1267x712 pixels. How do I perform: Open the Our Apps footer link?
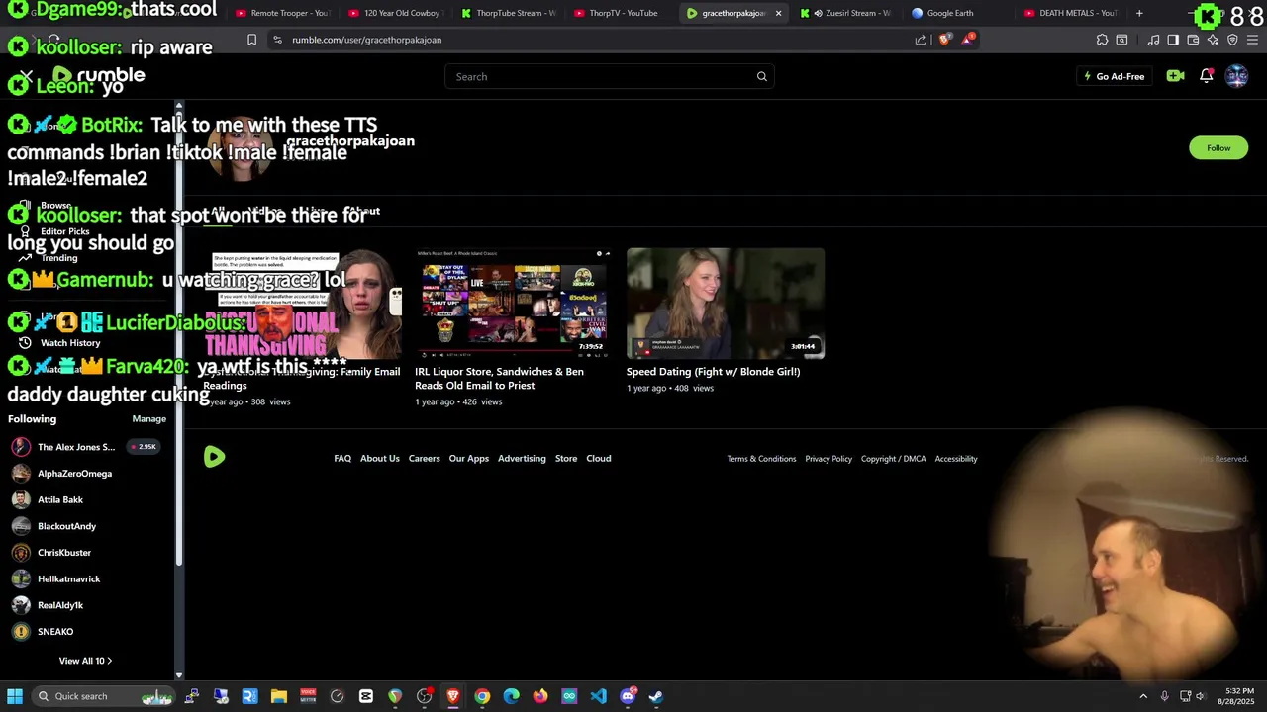tap(469, 459)
